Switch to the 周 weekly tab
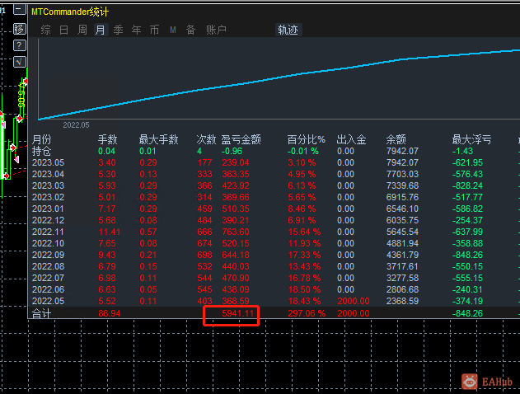Screen dimensions: 520x394 click(x=82, y=30)
